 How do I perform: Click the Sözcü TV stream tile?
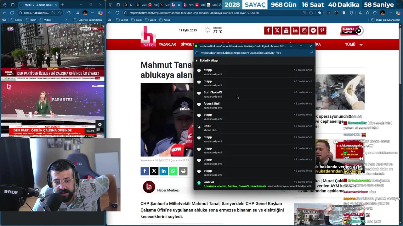click(52, 52)
